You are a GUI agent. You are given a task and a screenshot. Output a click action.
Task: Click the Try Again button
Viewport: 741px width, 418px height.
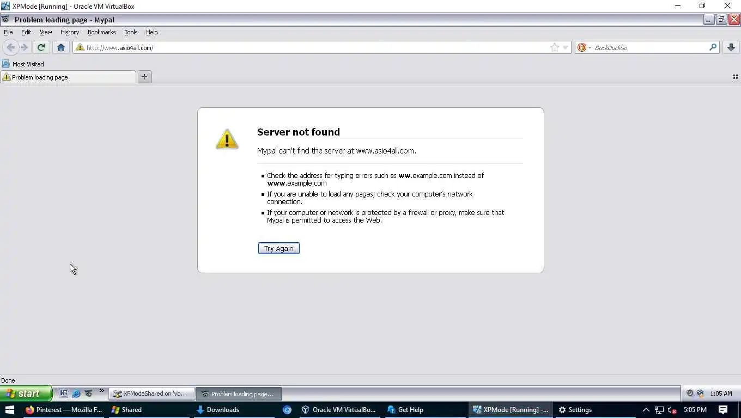click(x=278, y=248)
